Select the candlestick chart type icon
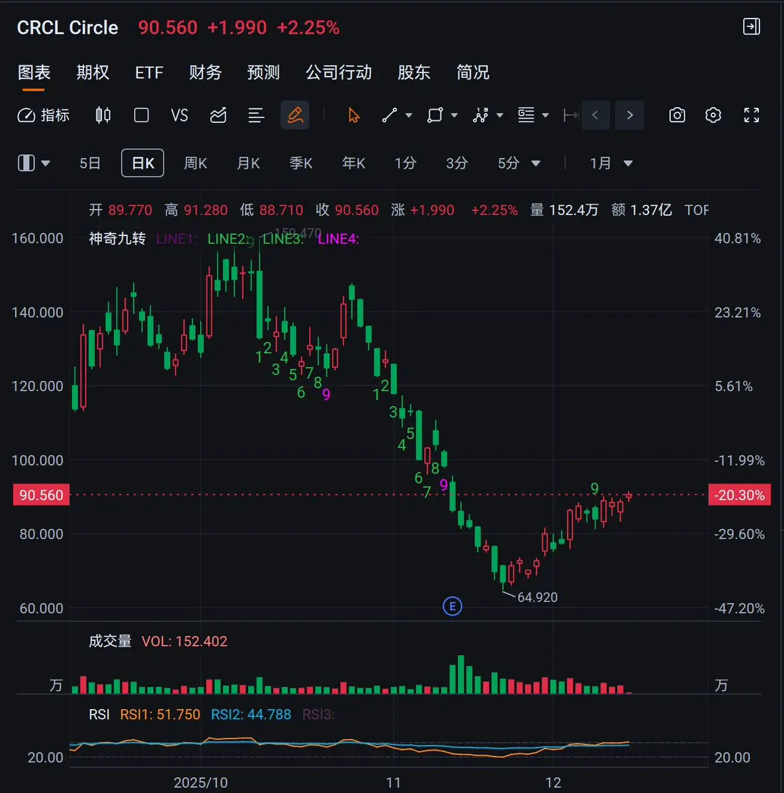Screen dimensions: 784x793 click(103, 115)
